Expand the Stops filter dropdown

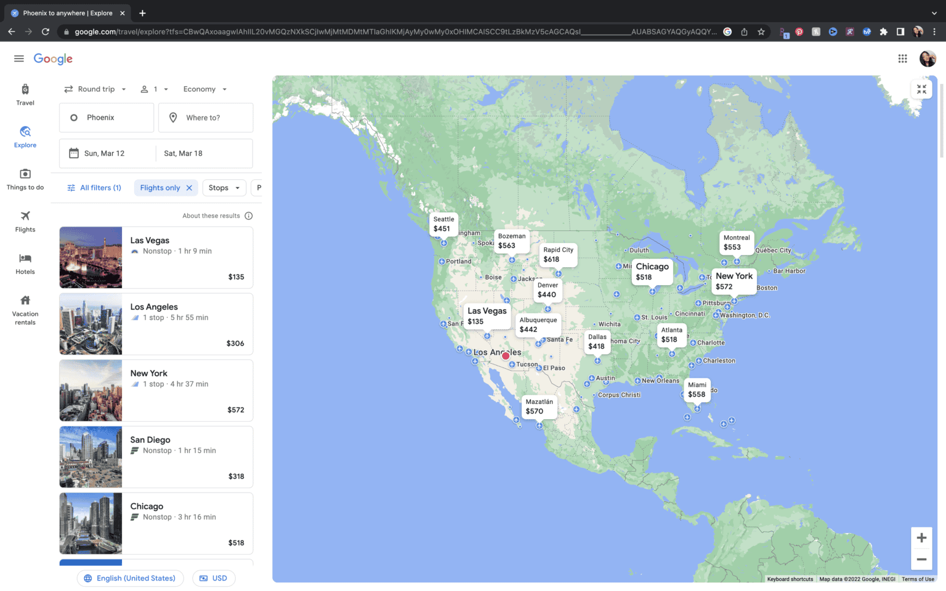coord(224,188)
